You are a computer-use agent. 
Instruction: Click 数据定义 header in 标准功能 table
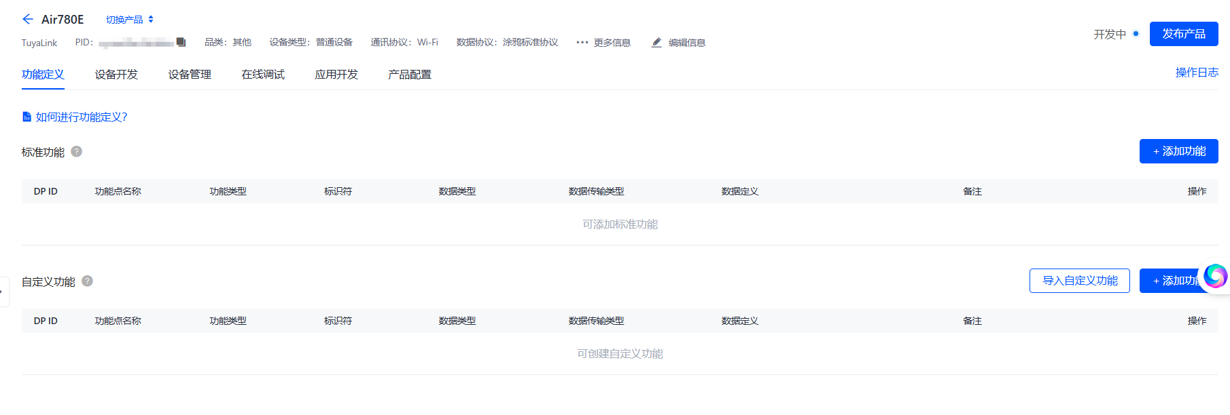click(740, 191)
